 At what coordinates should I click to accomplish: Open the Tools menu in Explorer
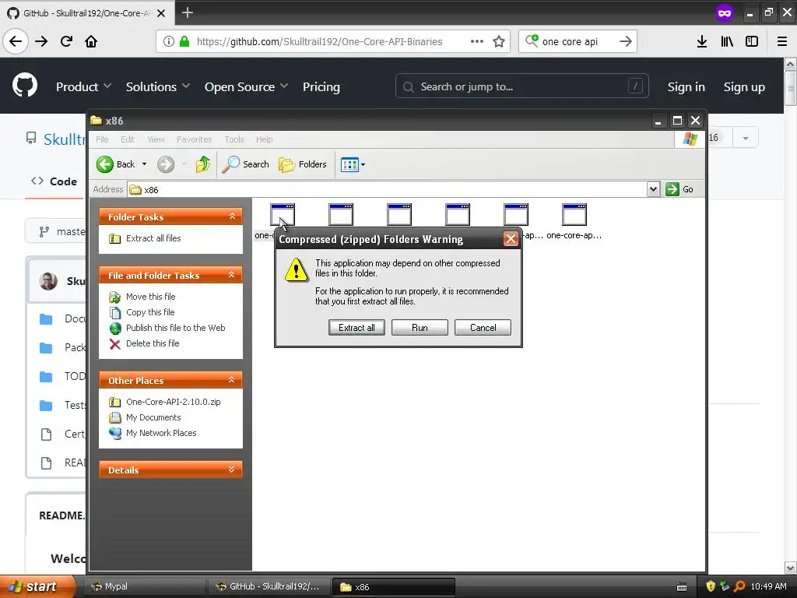[x=234, y=139]
